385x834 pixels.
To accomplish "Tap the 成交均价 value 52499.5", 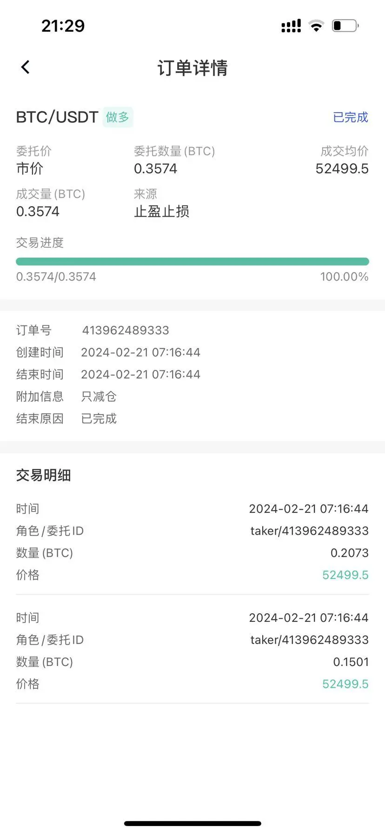I will 342,168.
